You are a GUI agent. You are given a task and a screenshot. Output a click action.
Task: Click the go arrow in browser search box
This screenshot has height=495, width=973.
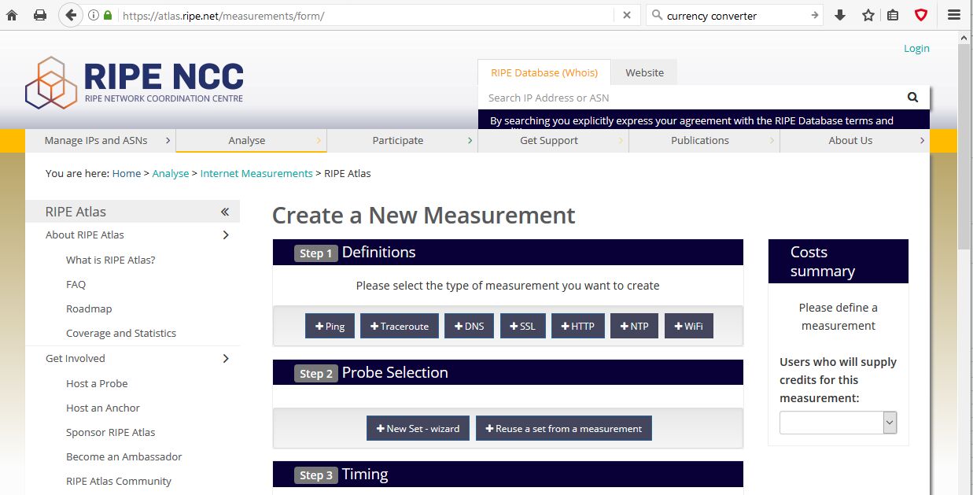point(814,15)
